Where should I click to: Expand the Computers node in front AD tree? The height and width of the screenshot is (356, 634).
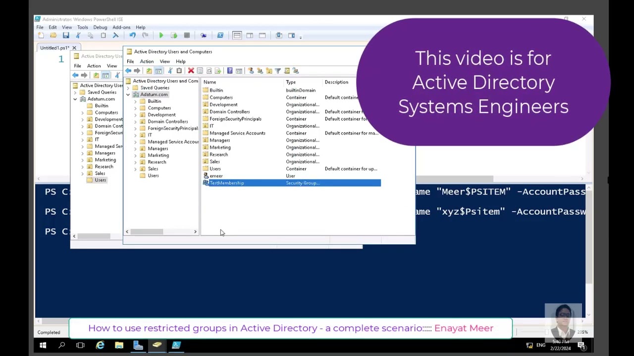(136, 108)
